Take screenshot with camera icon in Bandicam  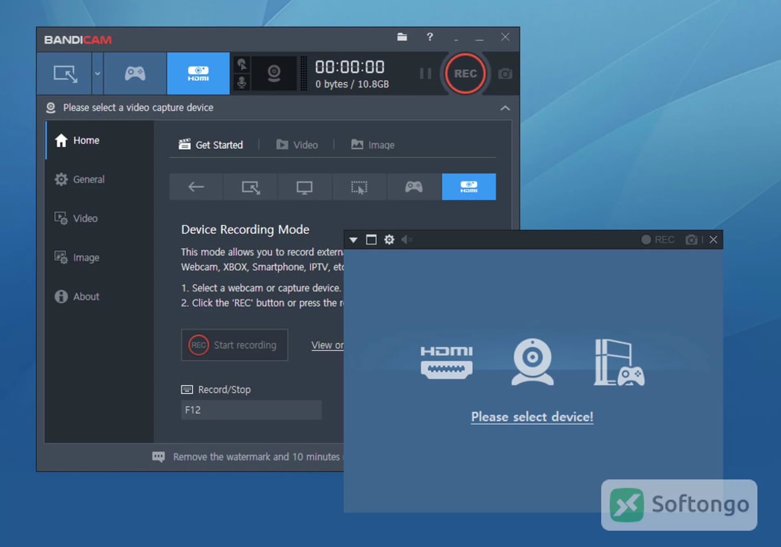pyautogui.click(x=505, y=74)
